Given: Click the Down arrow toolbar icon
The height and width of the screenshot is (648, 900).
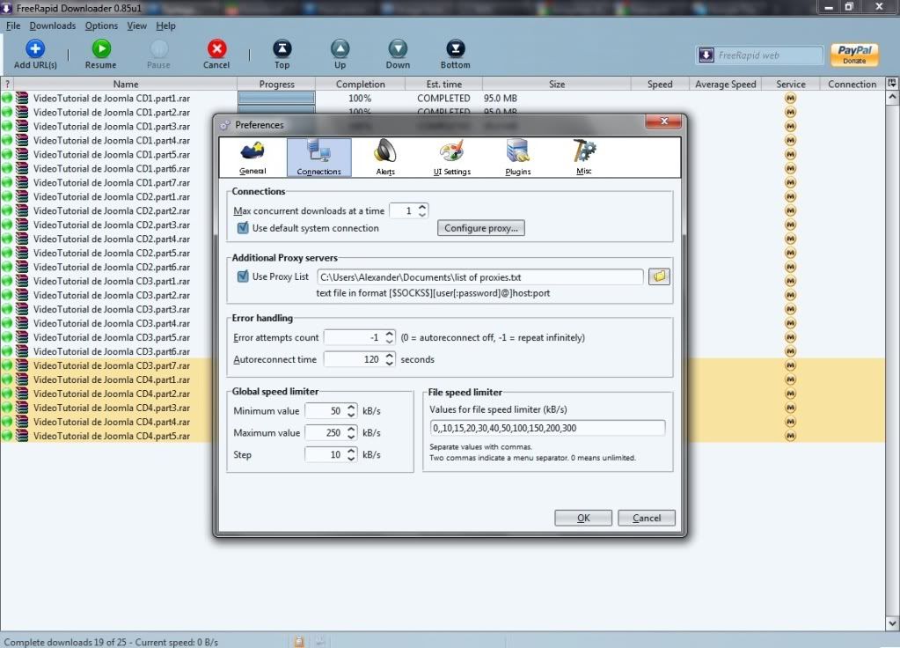Looking at the screenshot, I should click(x=398, y=48).
